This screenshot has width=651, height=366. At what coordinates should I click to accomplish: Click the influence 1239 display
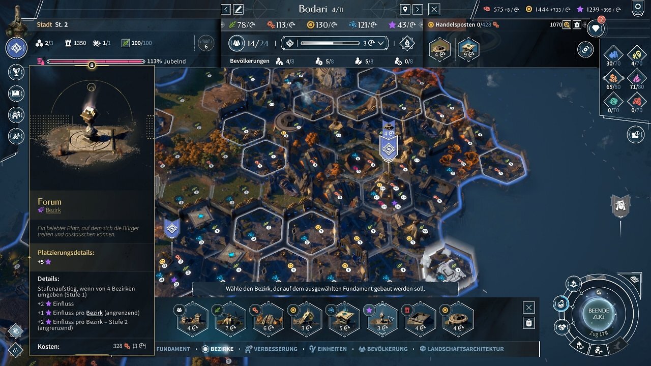(600, 9)
